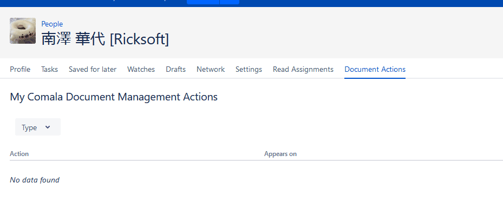The width and height of the screenshot is (503, 203).
Task: Switch to the Settings tab
Action: (x=249, y=69)
